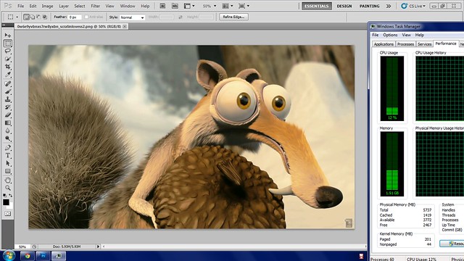Image resolution: width=464 pixels, height=261 pixels.
Task: Switch to the Essentials workspace
Action: tap(317, 6)
